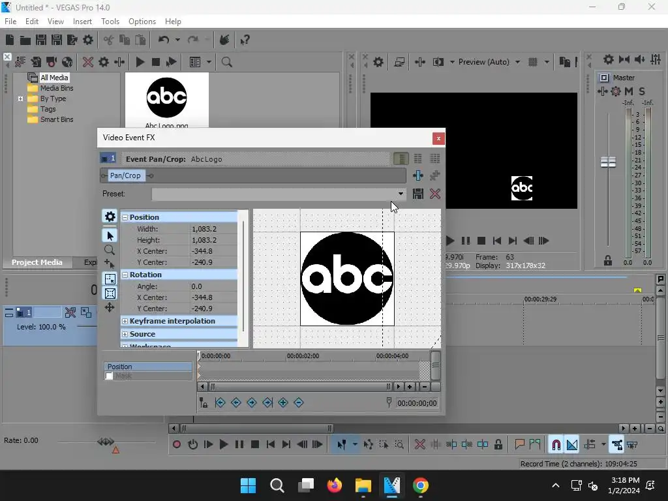Toggle Automatic Crossfades icon in bottom toolbar

(x=572, y=445)
